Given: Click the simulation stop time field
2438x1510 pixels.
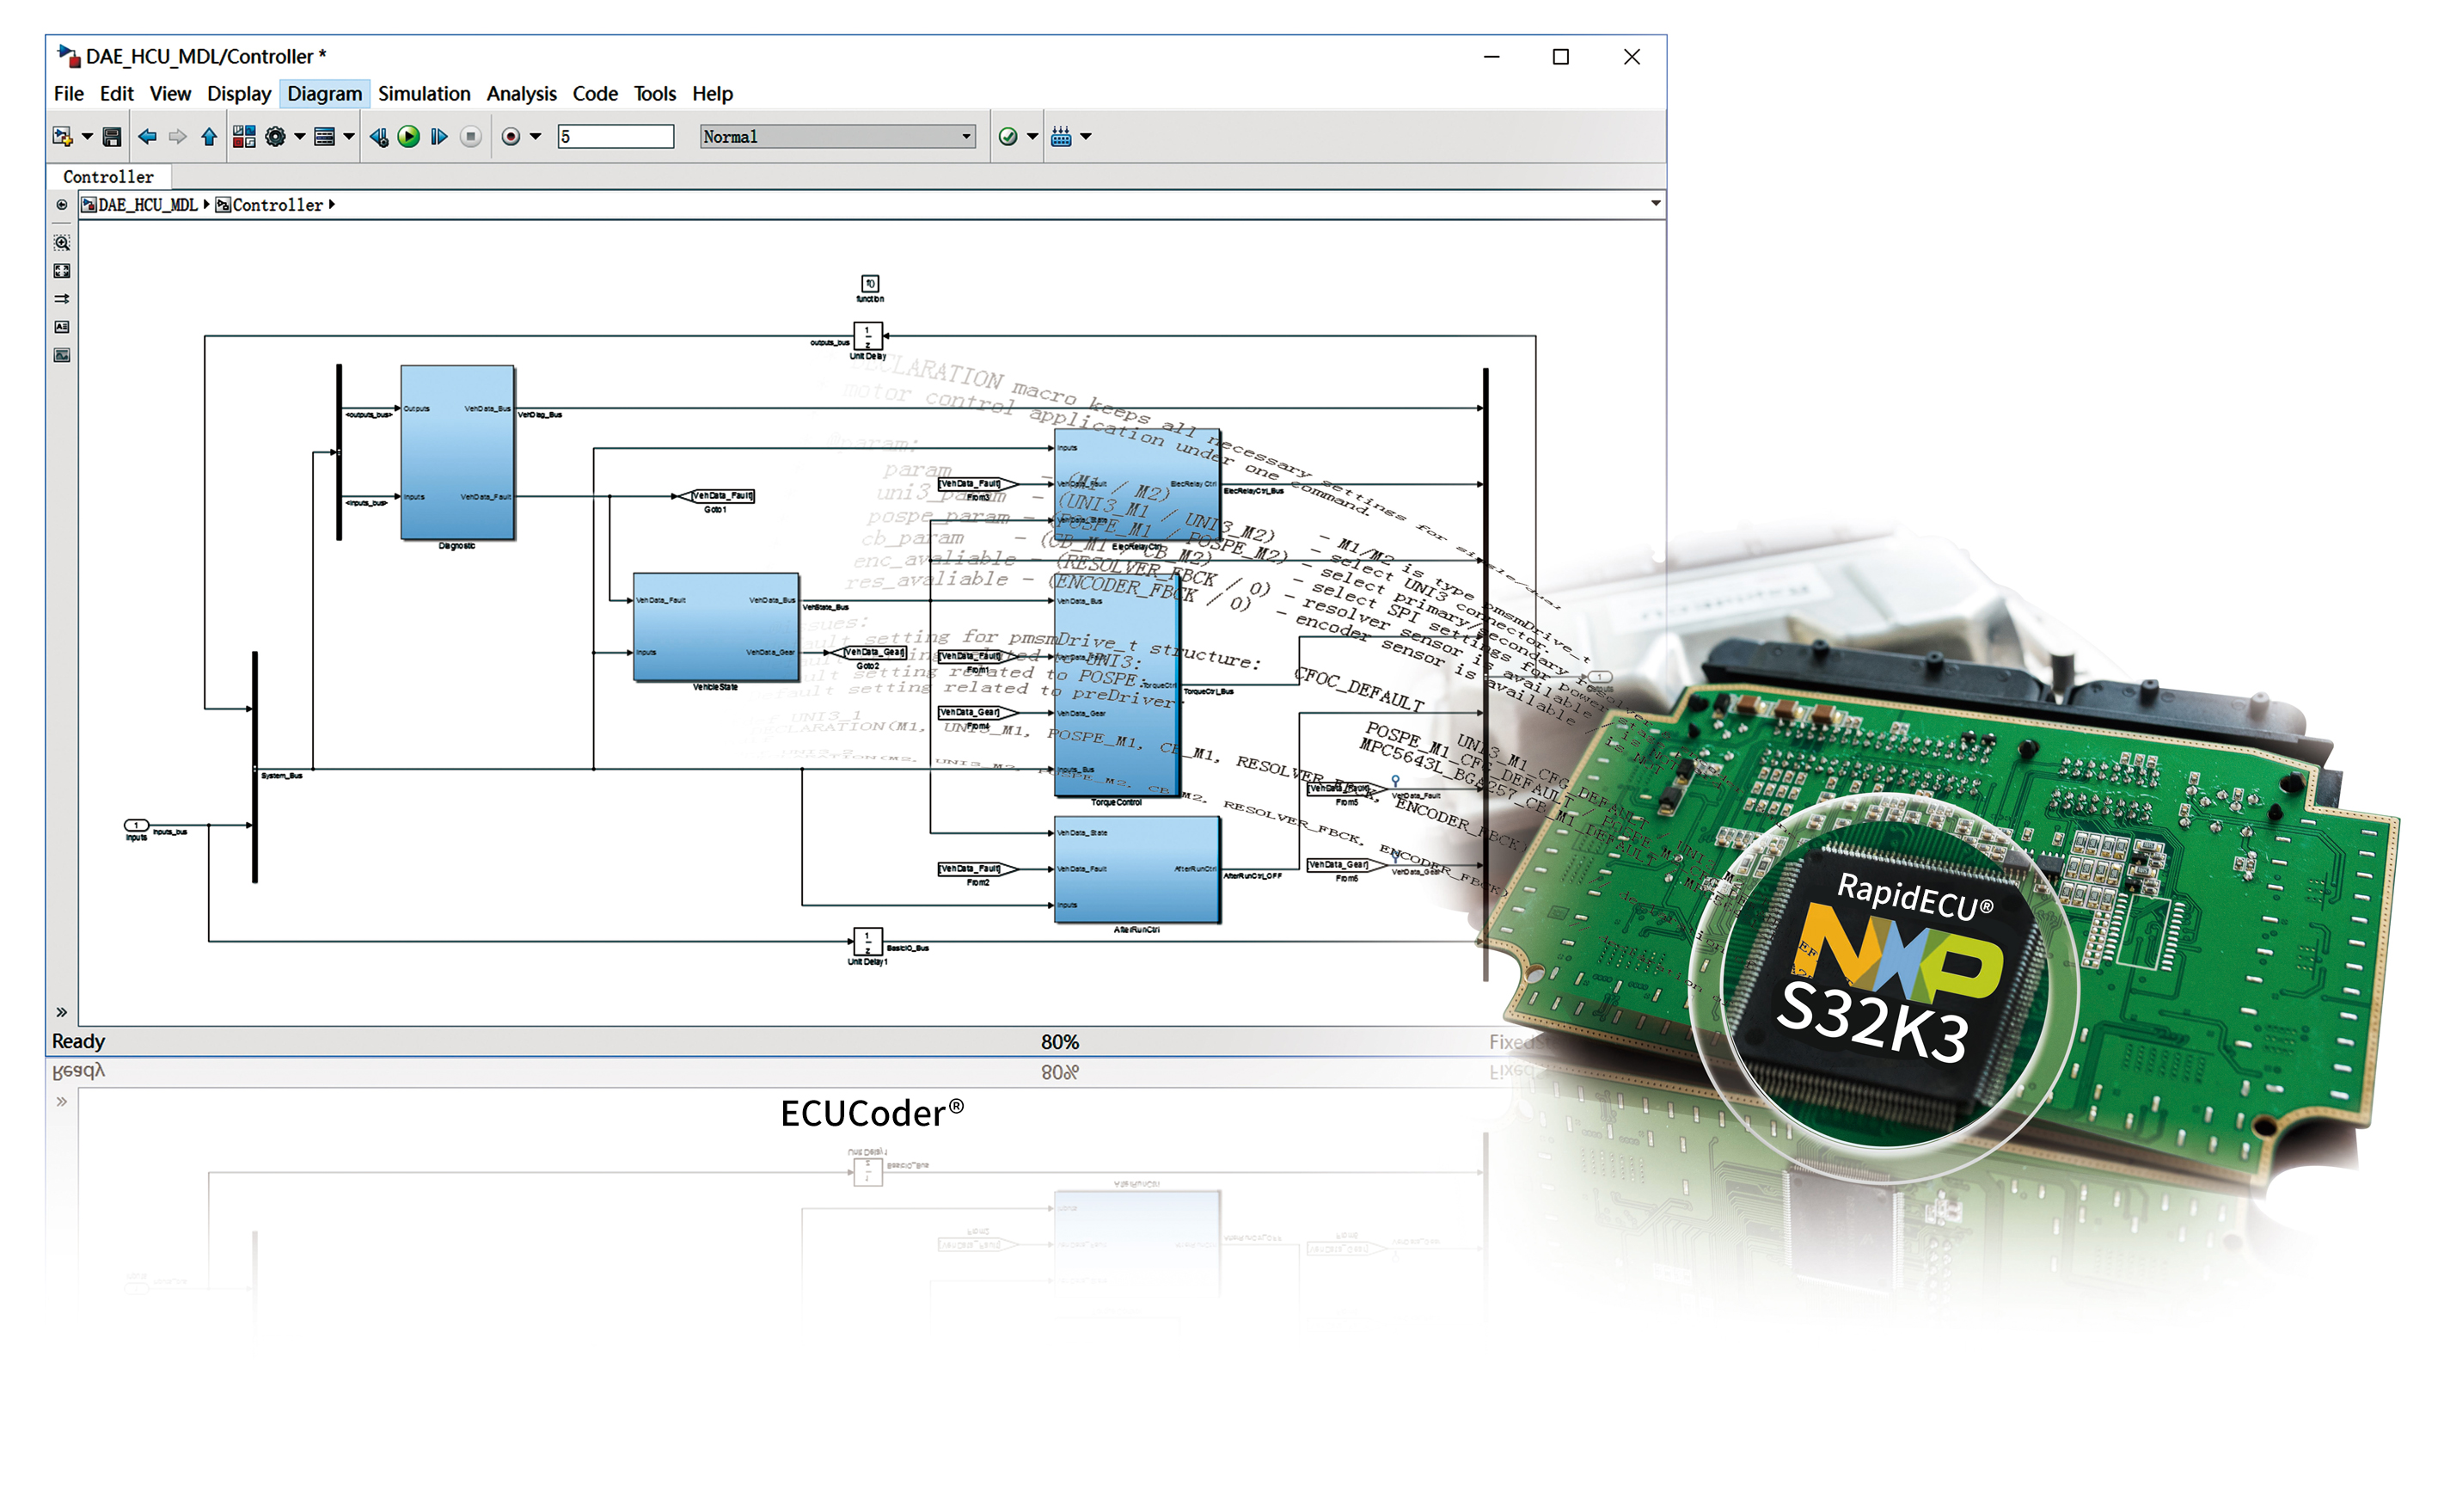Looking at the screenshot, I should tap(615, 137).
